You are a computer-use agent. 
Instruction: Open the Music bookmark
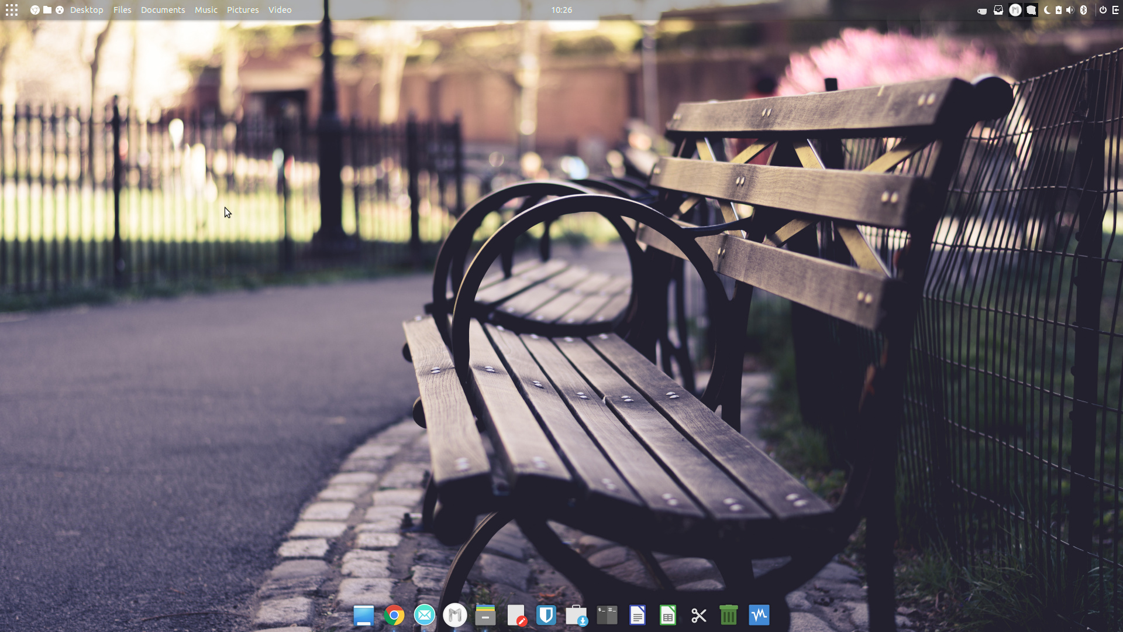pyautogui.click(x=206, y=10)
